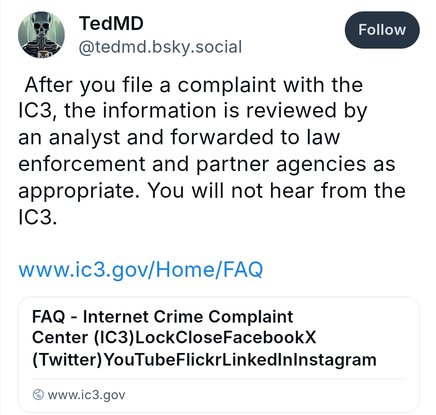This screenshot has width=436, height=415.
Task: Click the TedMD display name
Action: [x=111, y=24]
